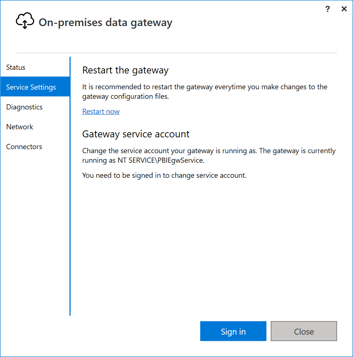Sign in to change the service account
Screen dimensions: 353x357
[233, 331]
